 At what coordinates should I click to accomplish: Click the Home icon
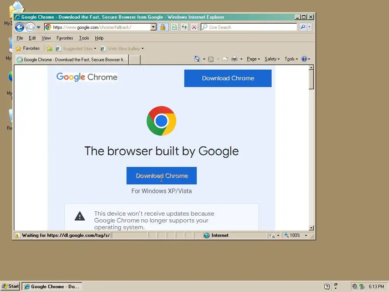[197, 59]
